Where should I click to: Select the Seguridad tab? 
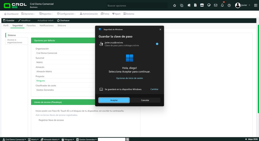(x=18, y=25)
